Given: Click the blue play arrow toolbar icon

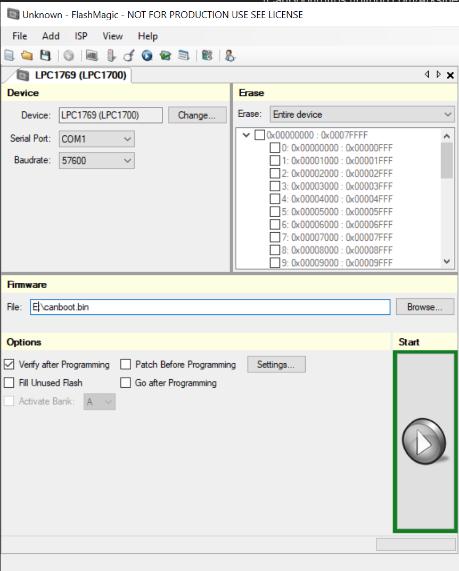Looking at the screenshot, I should click(x=147, y=55).
